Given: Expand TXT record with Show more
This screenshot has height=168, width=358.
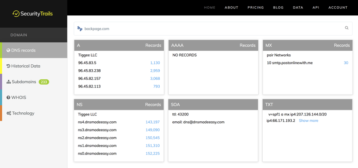Looking at the screenshot, I should tap(309, 120).
